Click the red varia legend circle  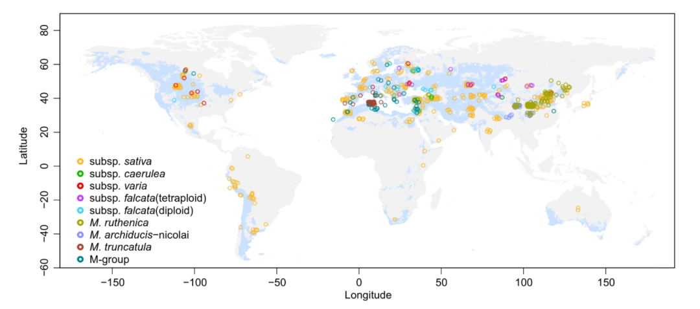[80, 186]
